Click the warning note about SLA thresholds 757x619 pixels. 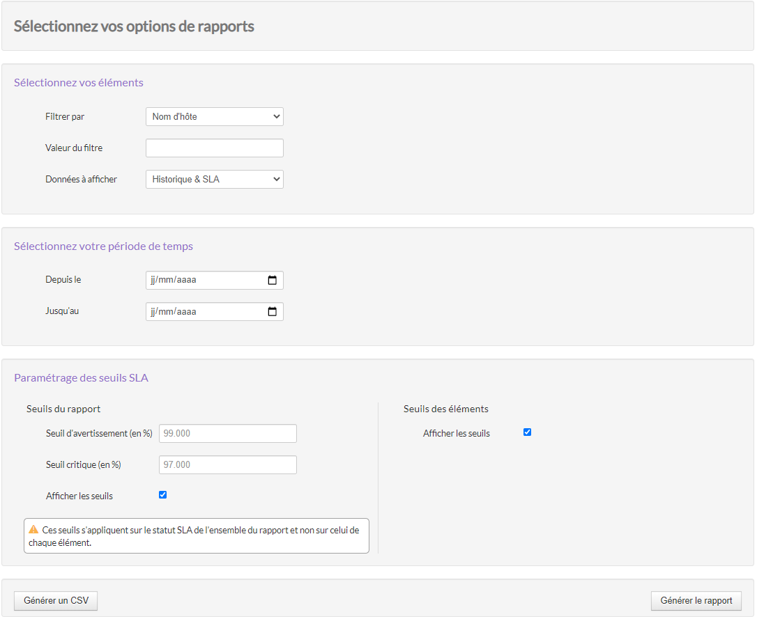click(x=201, y=536)
